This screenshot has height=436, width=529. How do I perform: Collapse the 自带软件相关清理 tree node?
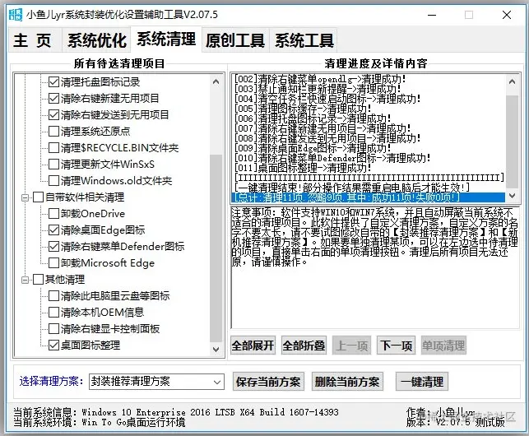pyautogui.click(x=25, y=197)
